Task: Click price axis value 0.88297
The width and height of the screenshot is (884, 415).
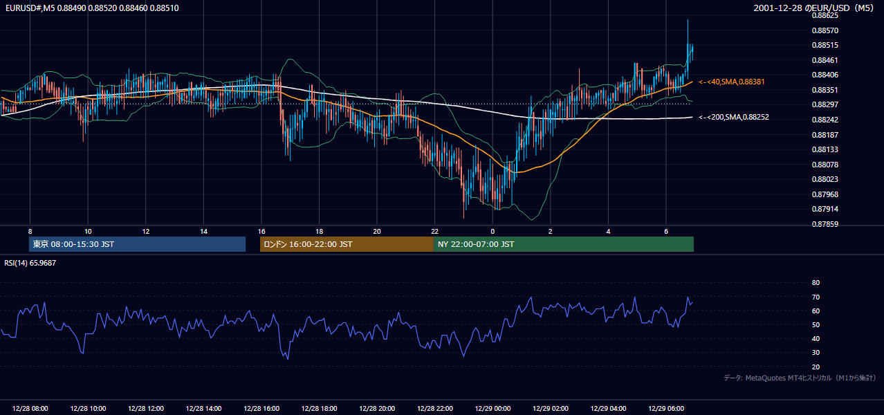Action: click(x=825, y=104)
